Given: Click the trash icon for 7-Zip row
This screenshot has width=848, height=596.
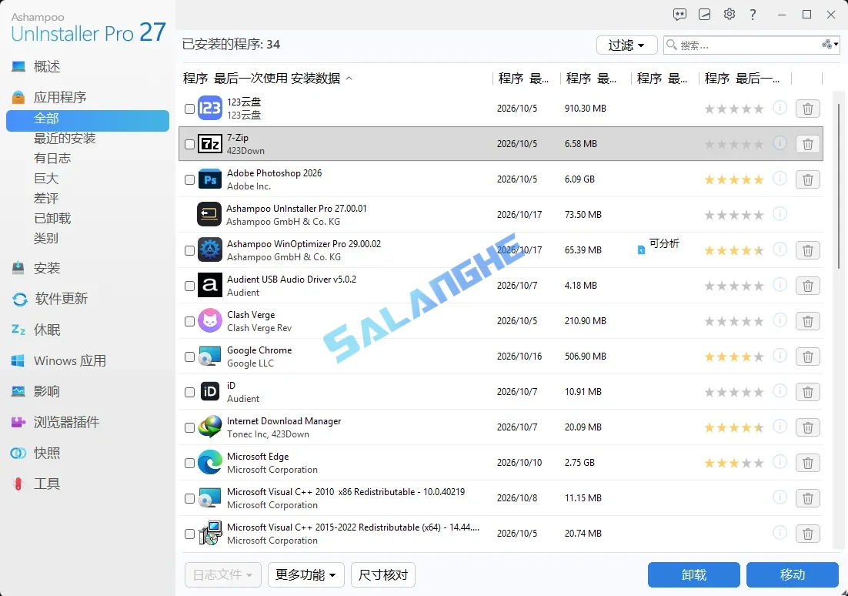Looking at the screenshot, I should pos(807,145).
